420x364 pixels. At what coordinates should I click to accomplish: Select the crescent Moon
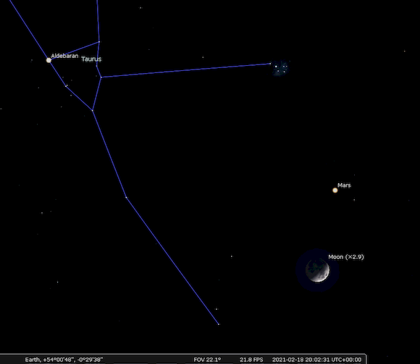tap(318, 271)
